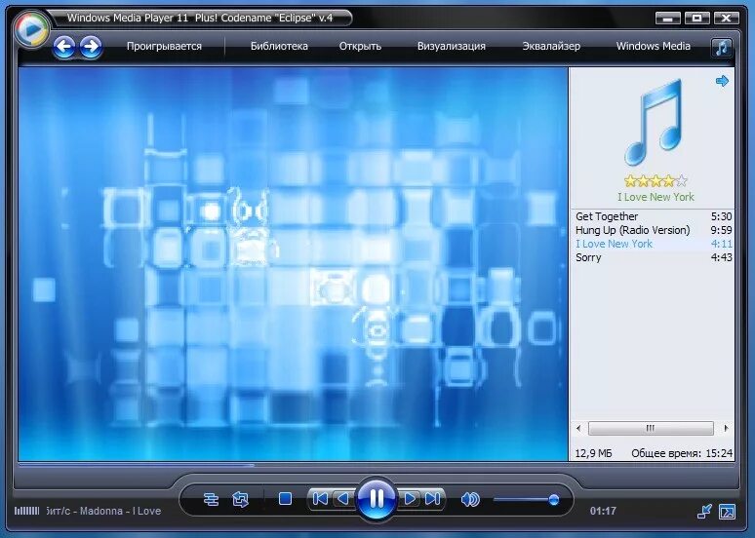Click the music note icon in the navigation bar

pyautogui.click(x=721, y=47)
